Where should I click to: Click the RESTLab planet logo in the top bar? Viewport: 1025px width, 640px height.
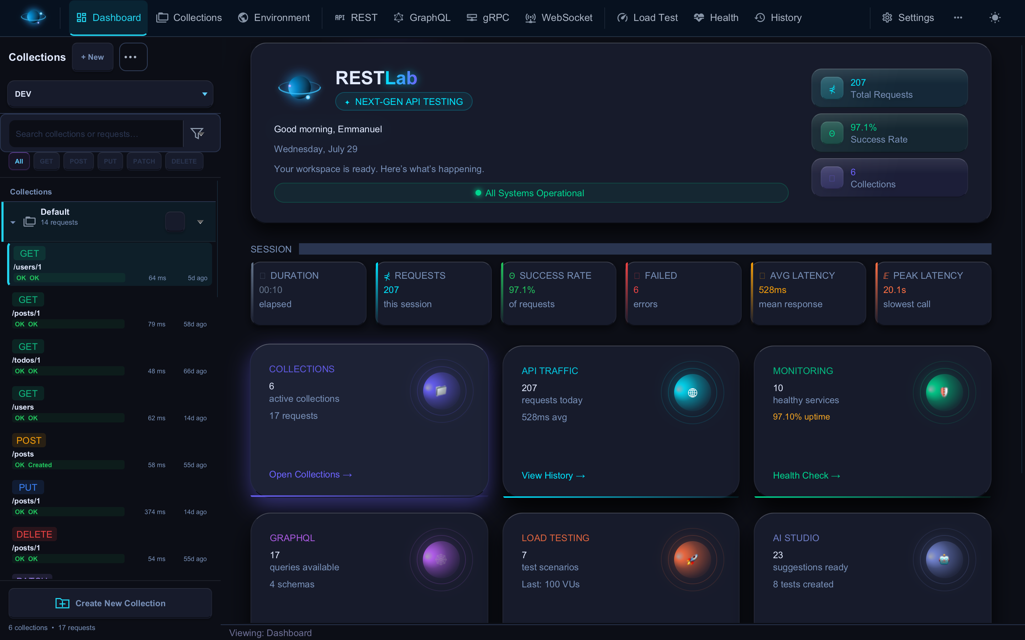[x=33, y=17]
